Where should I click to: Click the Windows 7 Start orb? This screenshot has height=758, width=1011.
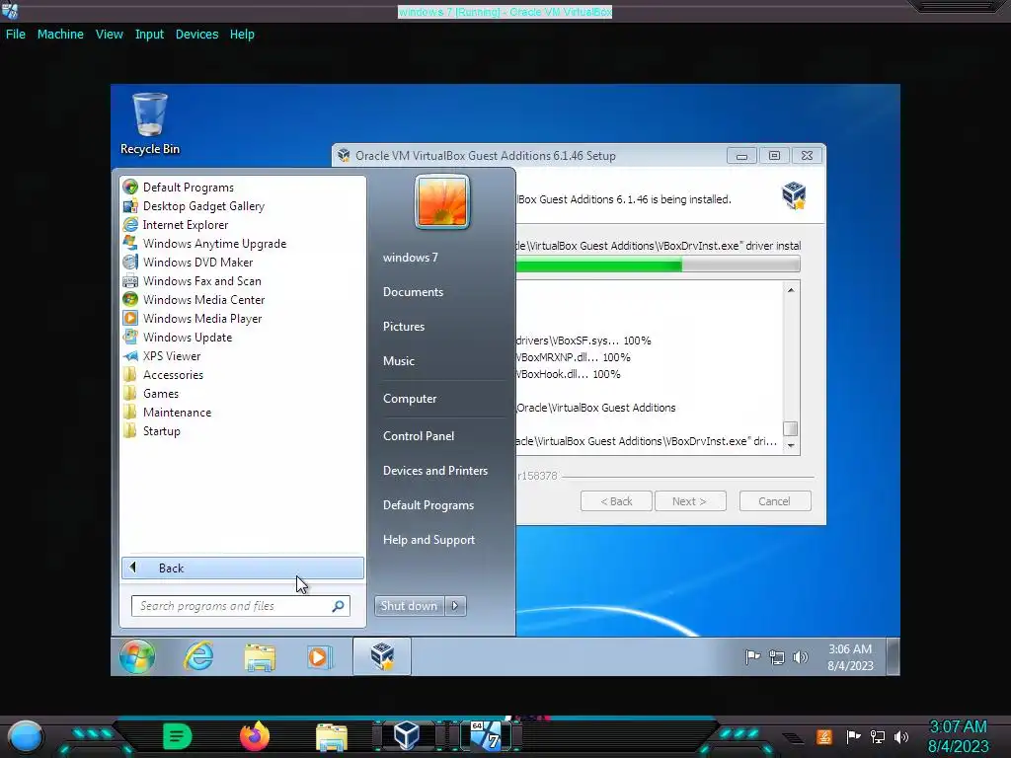(x=136, y=656)
